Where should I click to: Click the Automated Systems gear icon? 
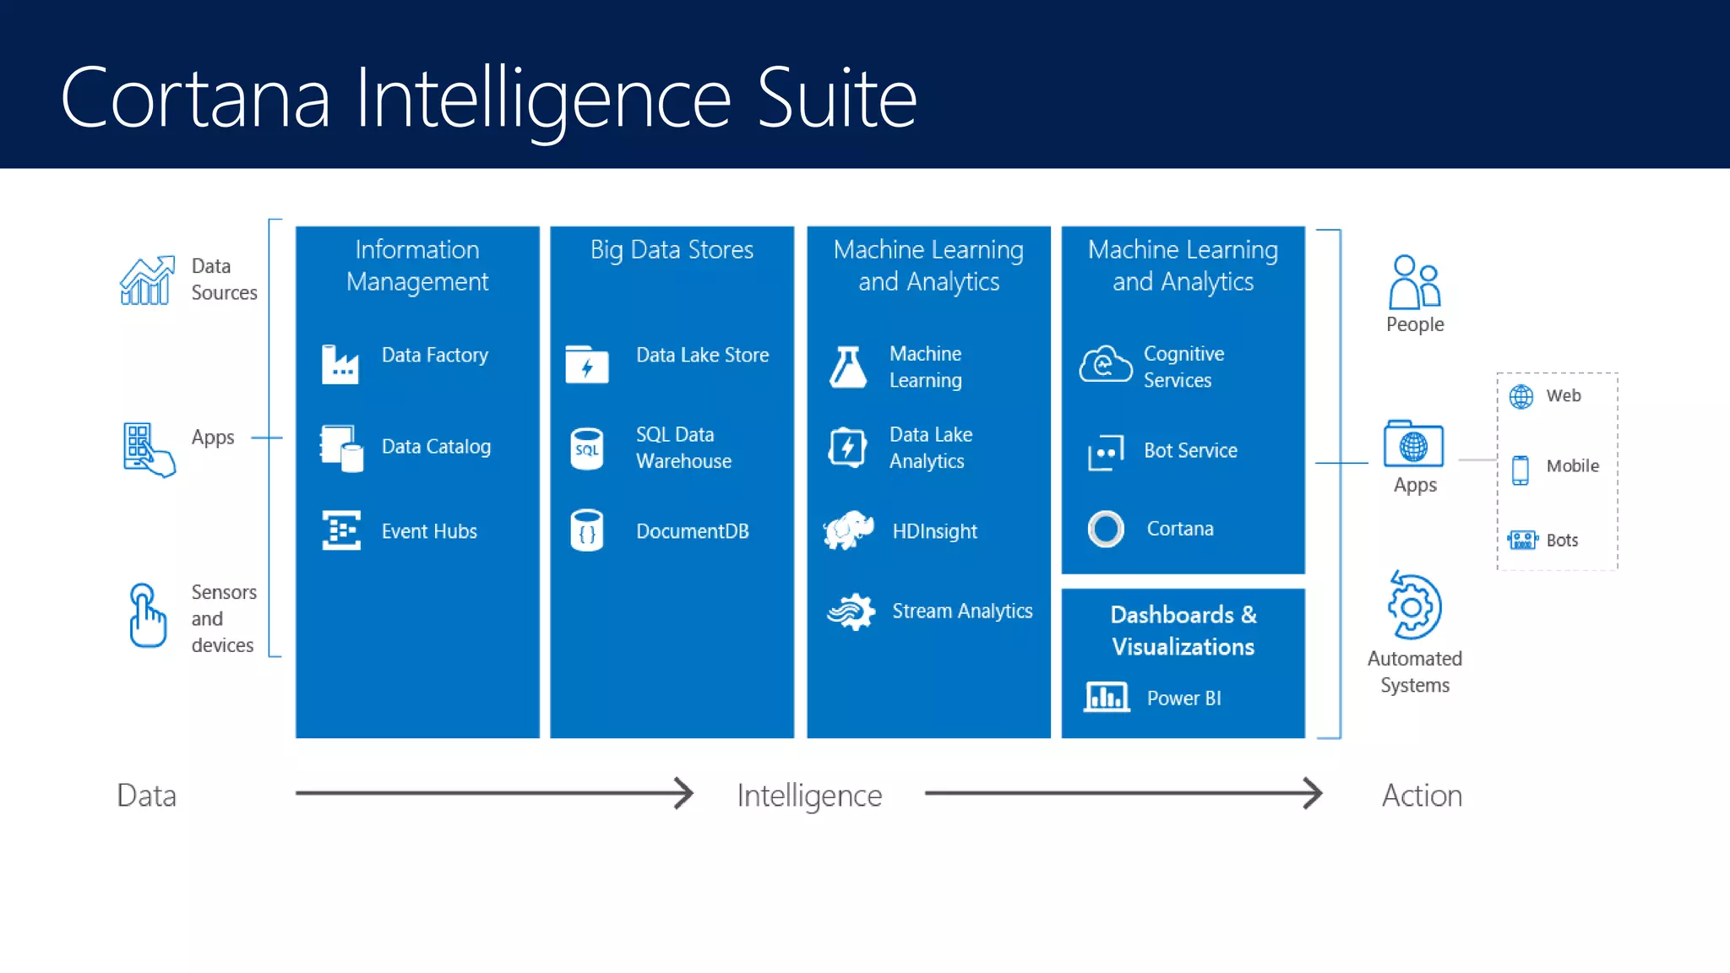point(1414,606)
